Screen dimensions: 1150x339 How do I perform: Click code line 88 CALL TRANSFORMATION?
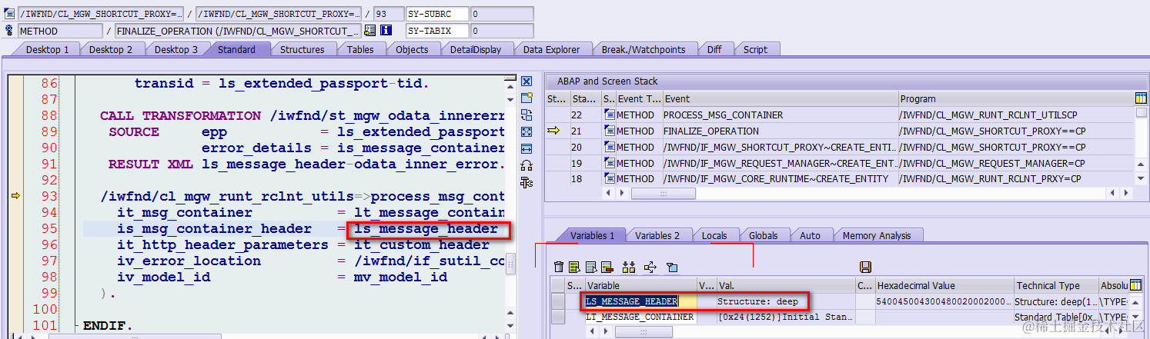click(302, 115)
